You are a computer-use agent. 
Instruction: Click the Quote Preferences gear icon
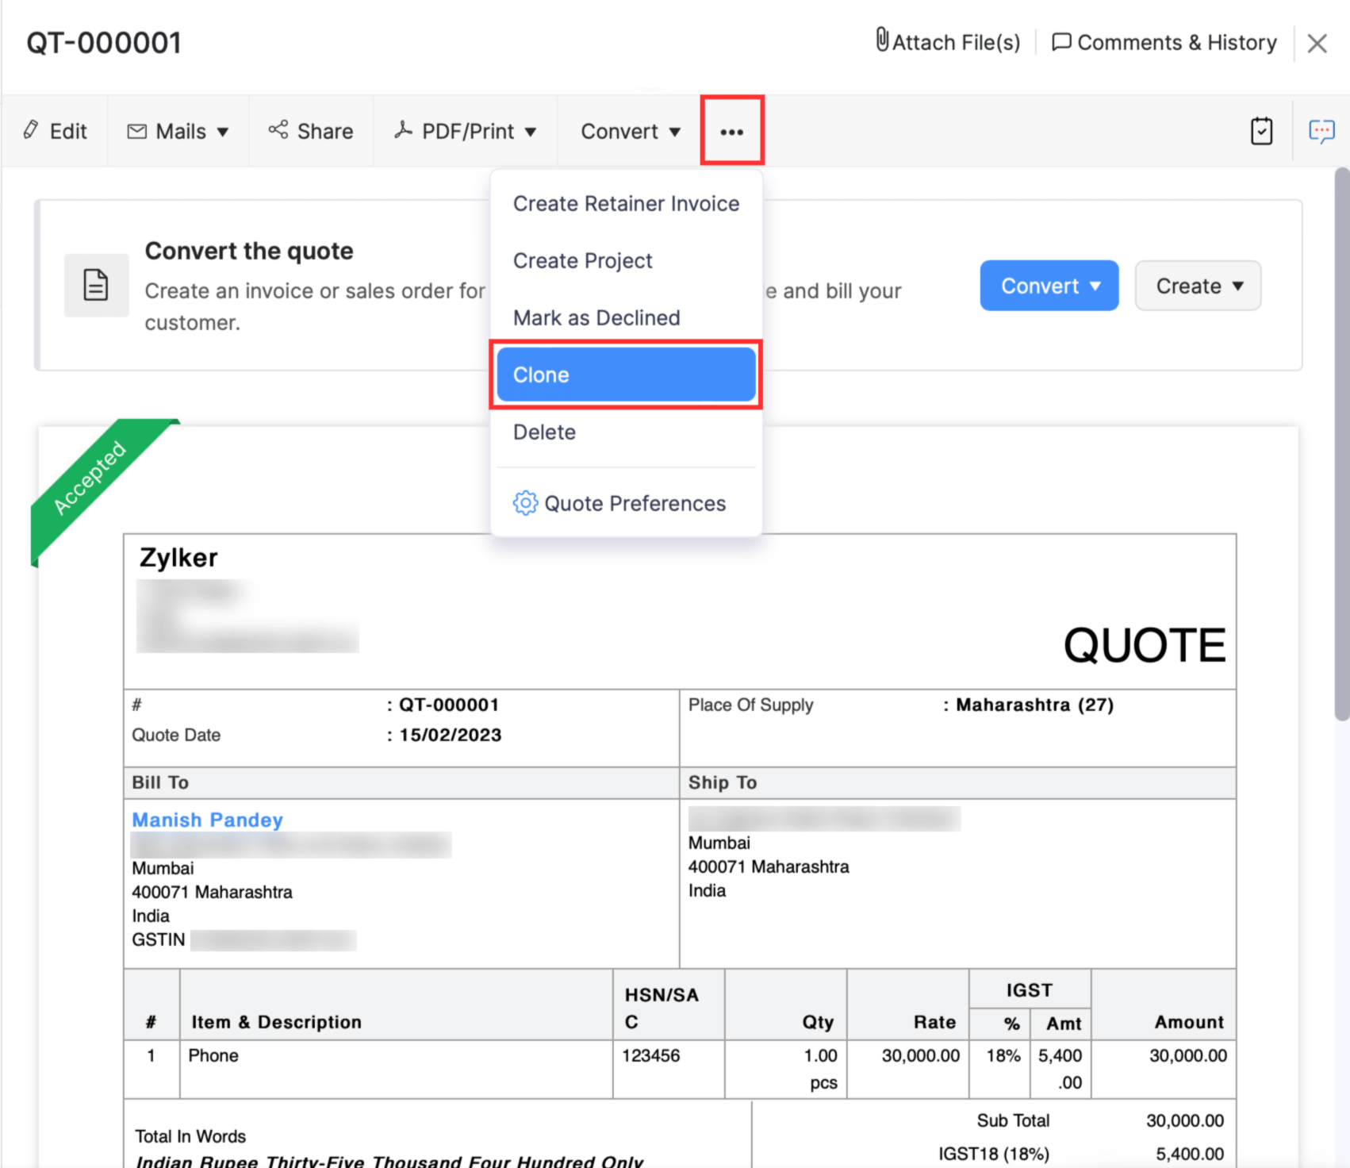(x=525, y=503)
